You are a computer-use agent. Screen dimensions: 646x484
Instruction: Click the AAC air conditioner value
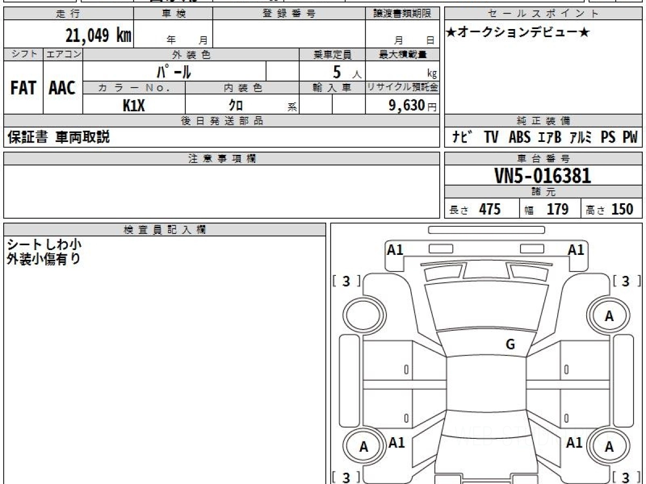point(62,88)
